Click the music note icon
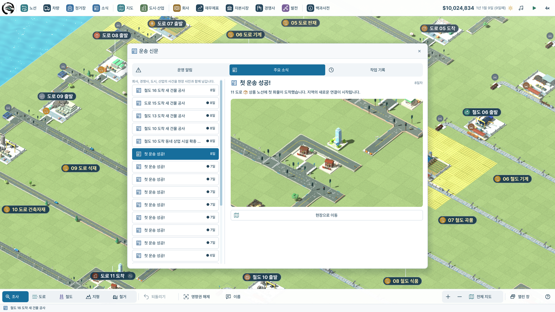Image resolution: width=555 pixels, height=312 pixels. coord(521,8)
